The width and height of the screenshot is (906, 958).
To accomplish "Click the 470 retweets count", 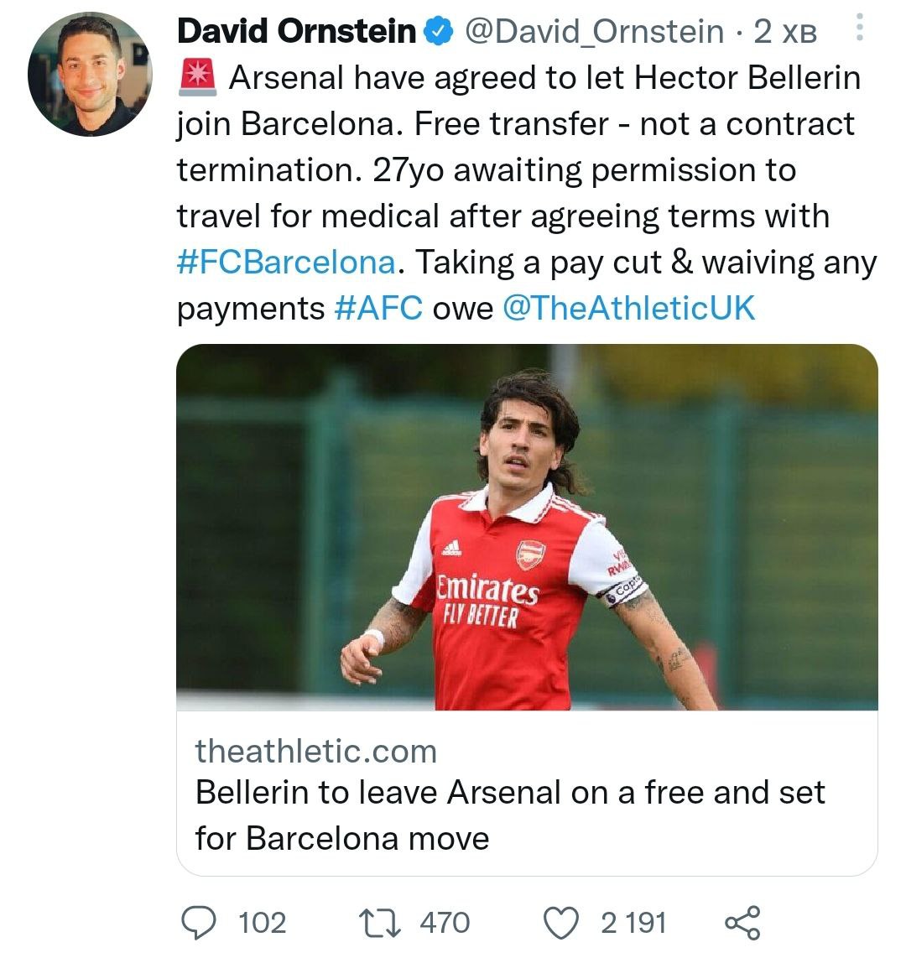I will click(445, 923).
